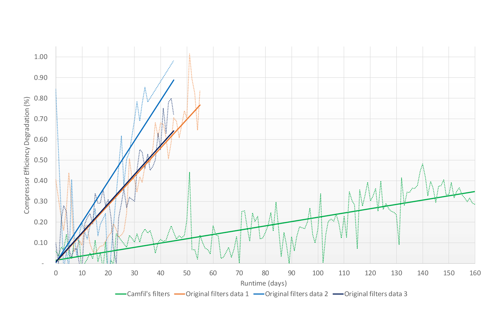Click the orange legend marker for Original filters data 1
Screen dimensions: 502x334
pos(180,294)
